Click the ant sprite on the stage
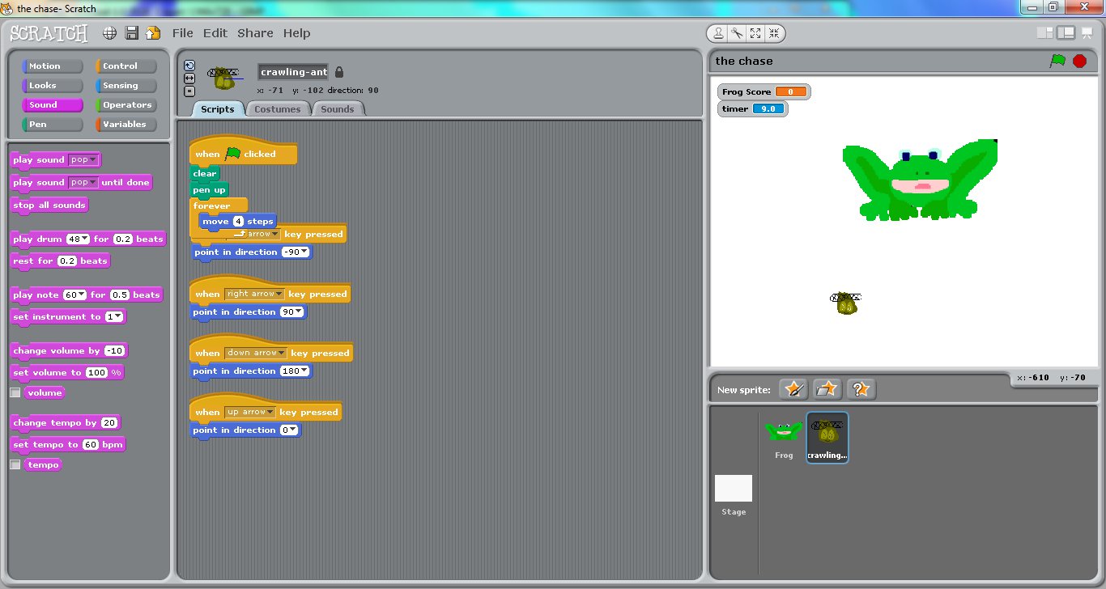This screenshot has width=1106, height=589. (845, 303)
